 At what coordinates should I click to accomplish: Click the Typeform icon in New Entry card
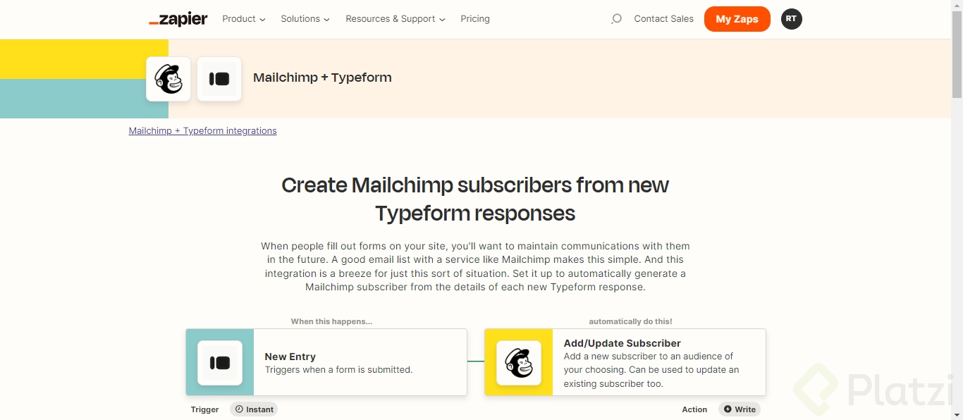[220, 363]
